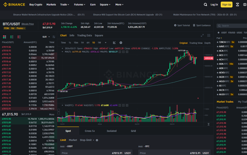The height and width of the screenshot is (155, 247).
Task: Open technical indicators chart icon
Action: tap(114, 43)
